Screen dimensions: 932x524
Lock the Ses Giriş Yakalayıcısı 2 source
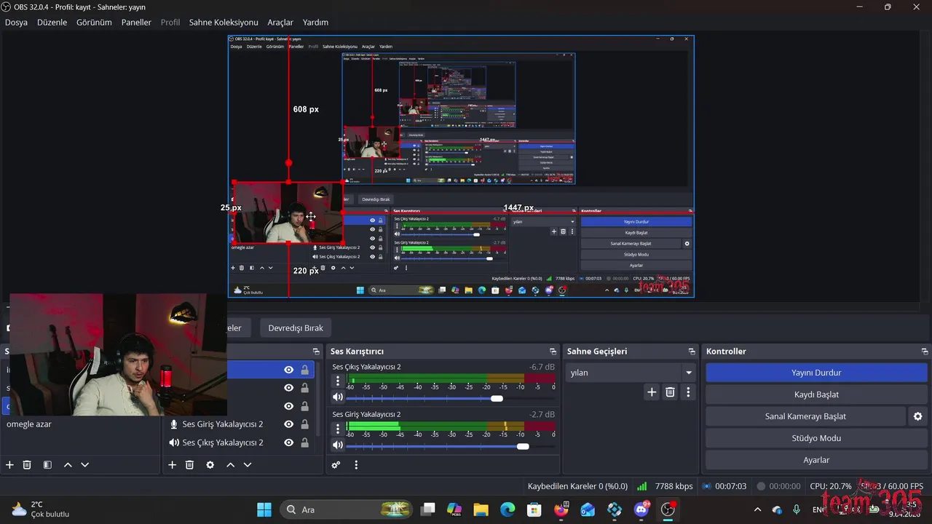tap(304, 424)
